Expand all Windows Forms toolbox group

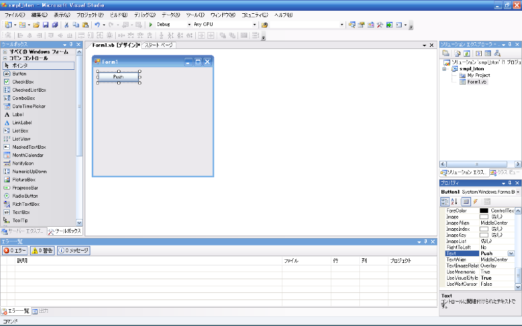point(5,52)
